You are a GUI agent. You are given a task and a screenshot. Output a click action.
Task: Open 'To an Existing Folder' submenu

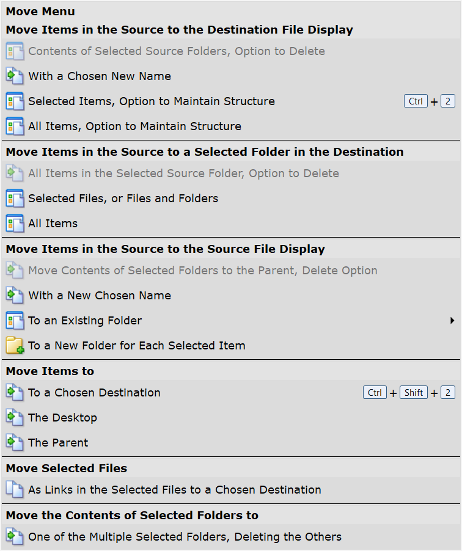coord(85,321)
